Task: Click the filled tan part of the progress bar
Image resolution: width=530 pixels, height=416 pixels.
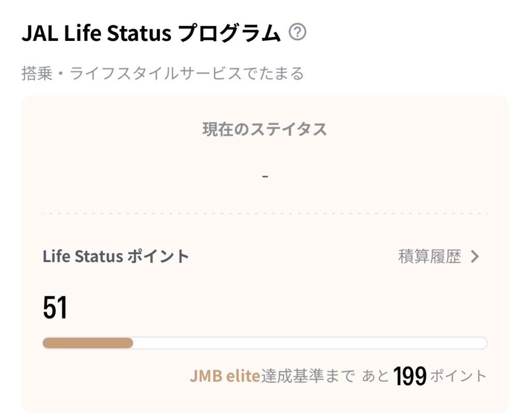Action: click(x=87, y=343)
